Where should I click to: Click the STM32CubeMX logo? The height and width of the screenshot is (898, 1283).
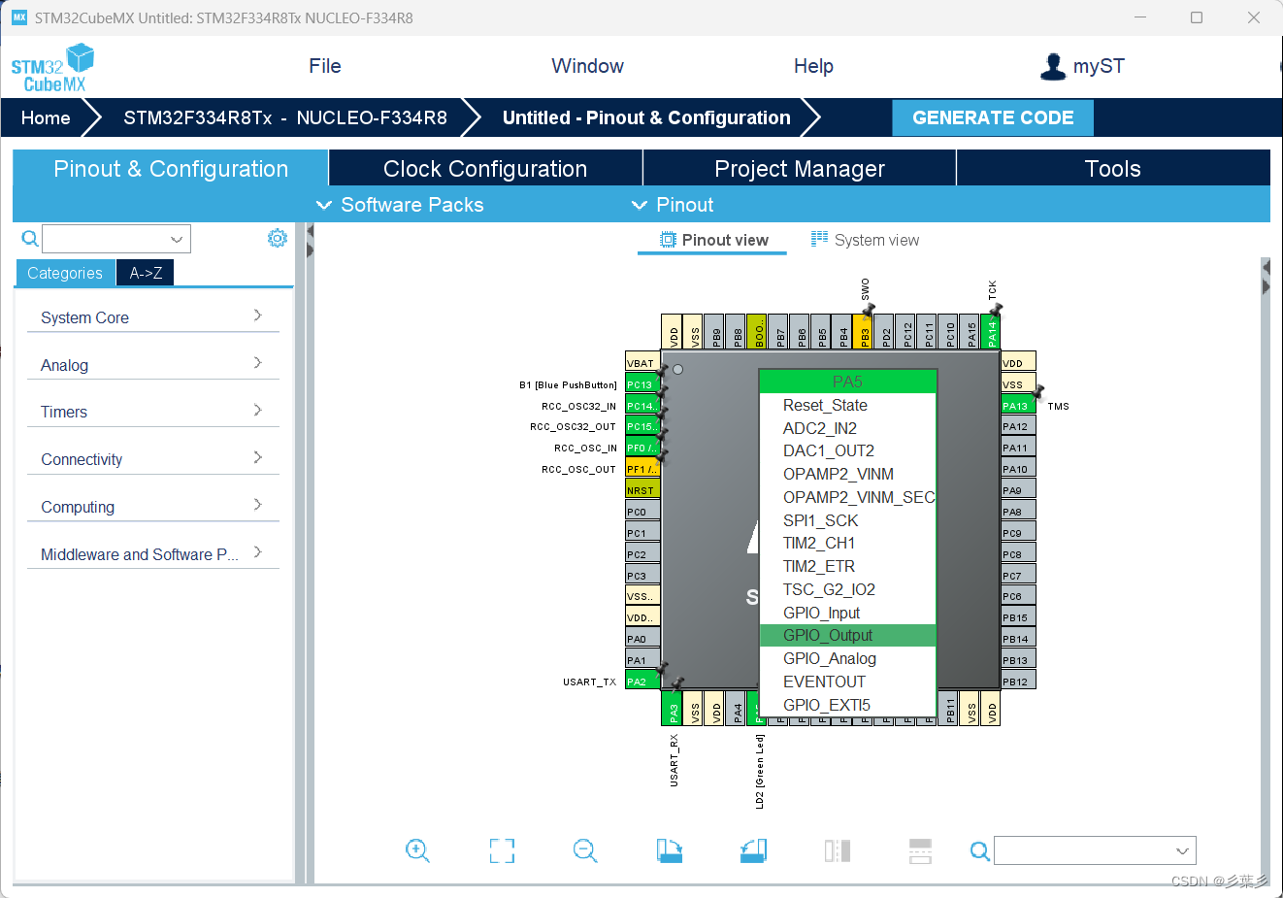click(52, 68)
